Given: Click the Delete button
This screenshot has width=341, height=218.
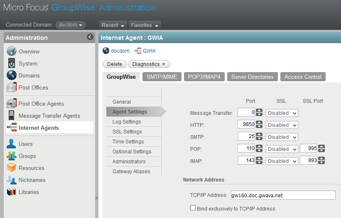Looking at the screenshot, I should point(114,64).
